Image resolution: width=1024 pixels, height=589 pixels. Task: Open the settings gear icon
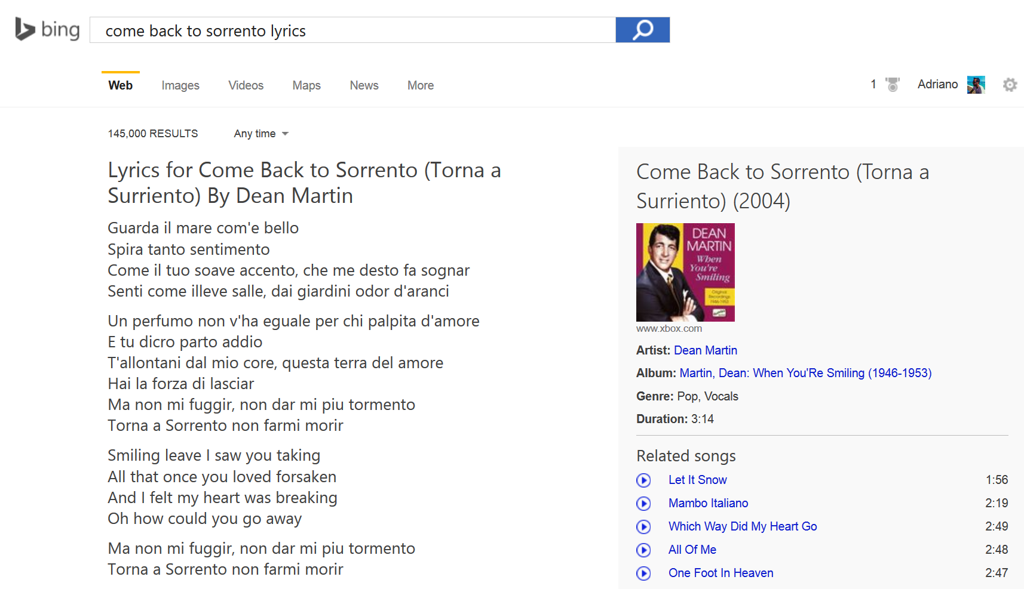pos(1010,85)
